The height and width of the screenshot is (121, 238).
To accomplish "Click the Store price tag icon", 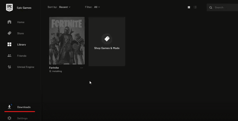I will pyautogui.click(x=10, y=33).
